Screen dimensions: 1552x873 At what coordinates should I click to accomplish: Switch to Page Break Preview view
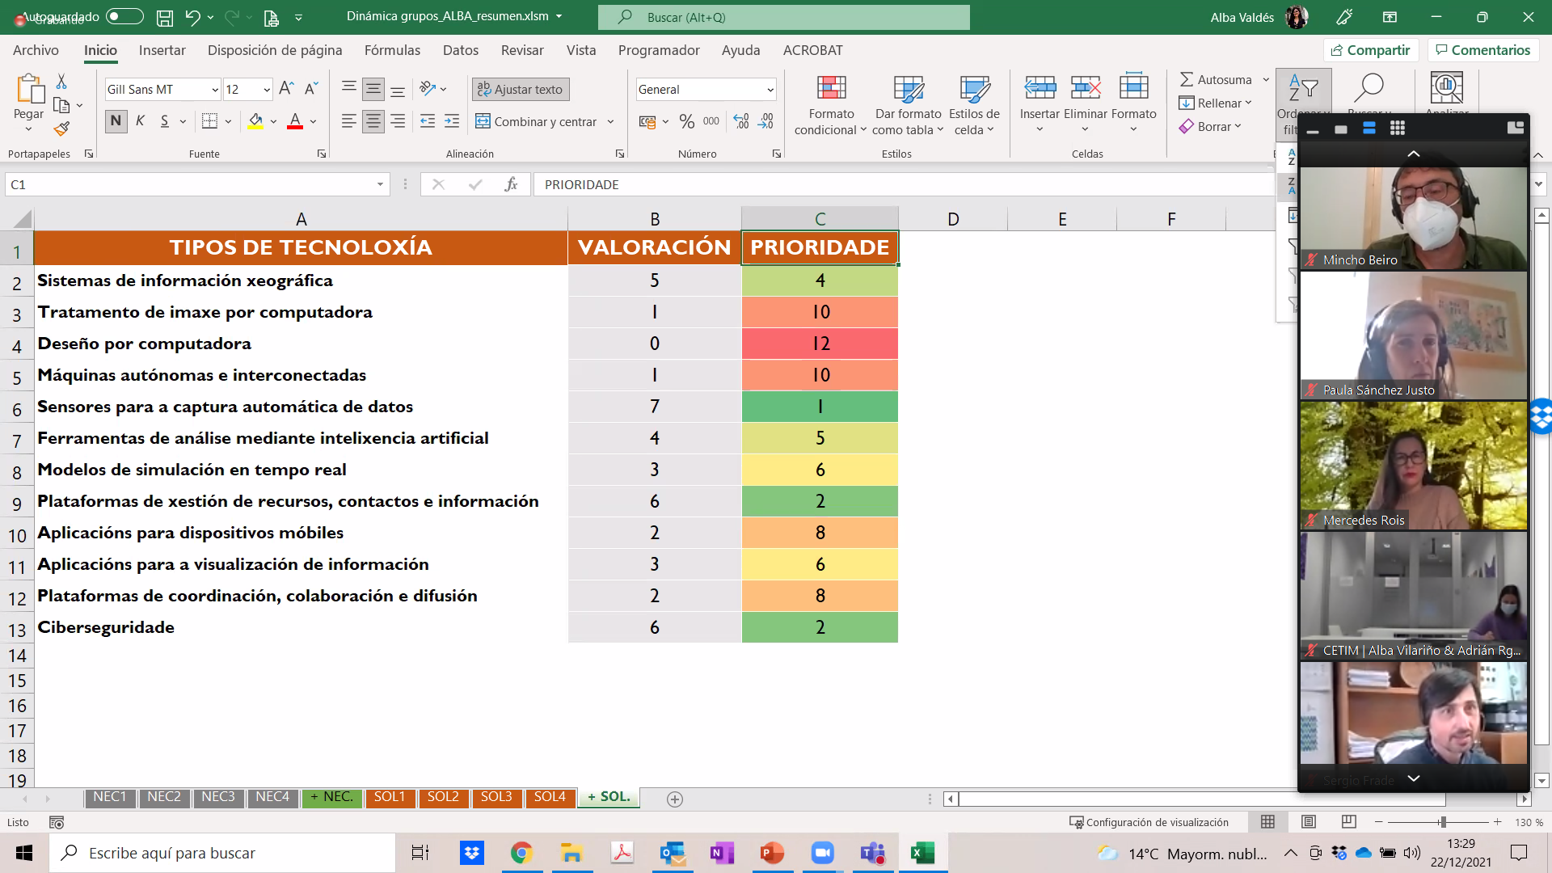point(1348,822)
